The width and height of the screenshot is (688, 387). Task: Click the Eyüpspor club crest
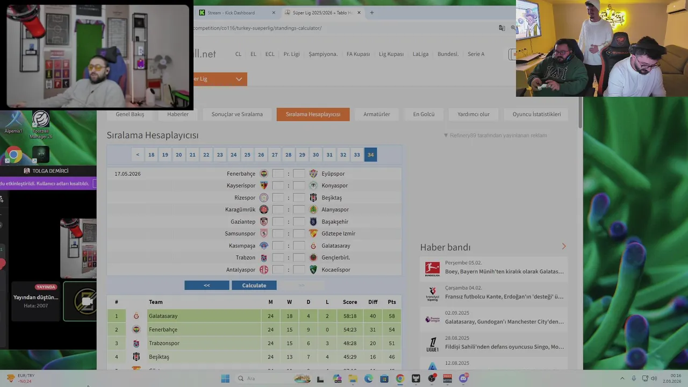(313, 174)
